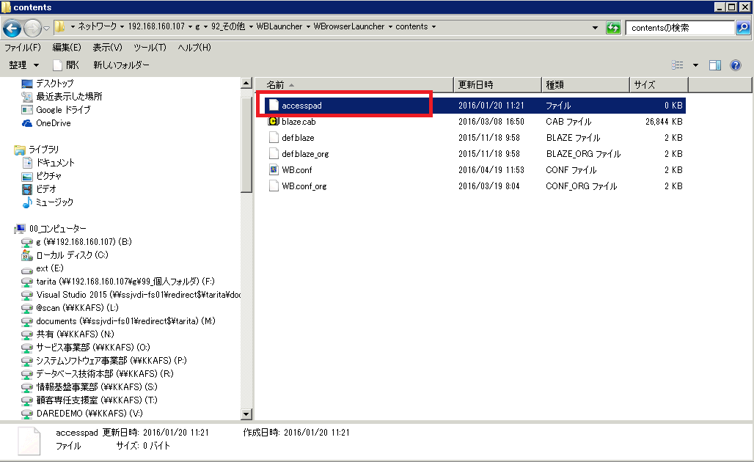The image size is (754, 462).
Task: Click the 新しいフォルダー button
Action: coord(121,65)
